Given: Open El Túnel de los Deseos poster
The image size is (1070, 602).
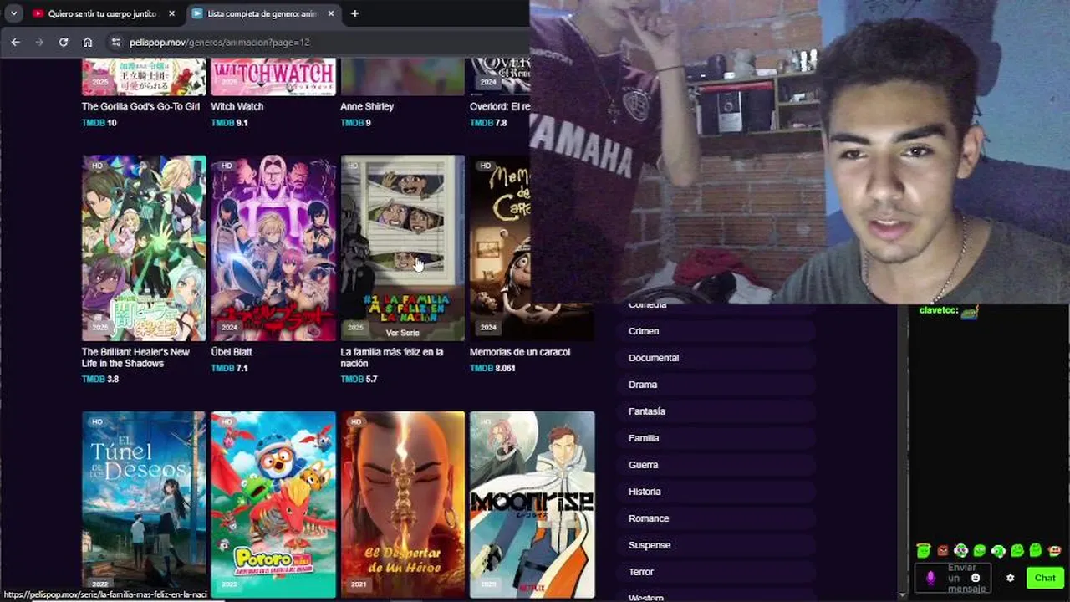Looking at the screenshot, I should (144, 505).
